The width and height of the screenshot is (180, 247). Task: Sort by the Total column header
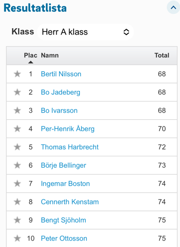(162, 55)
